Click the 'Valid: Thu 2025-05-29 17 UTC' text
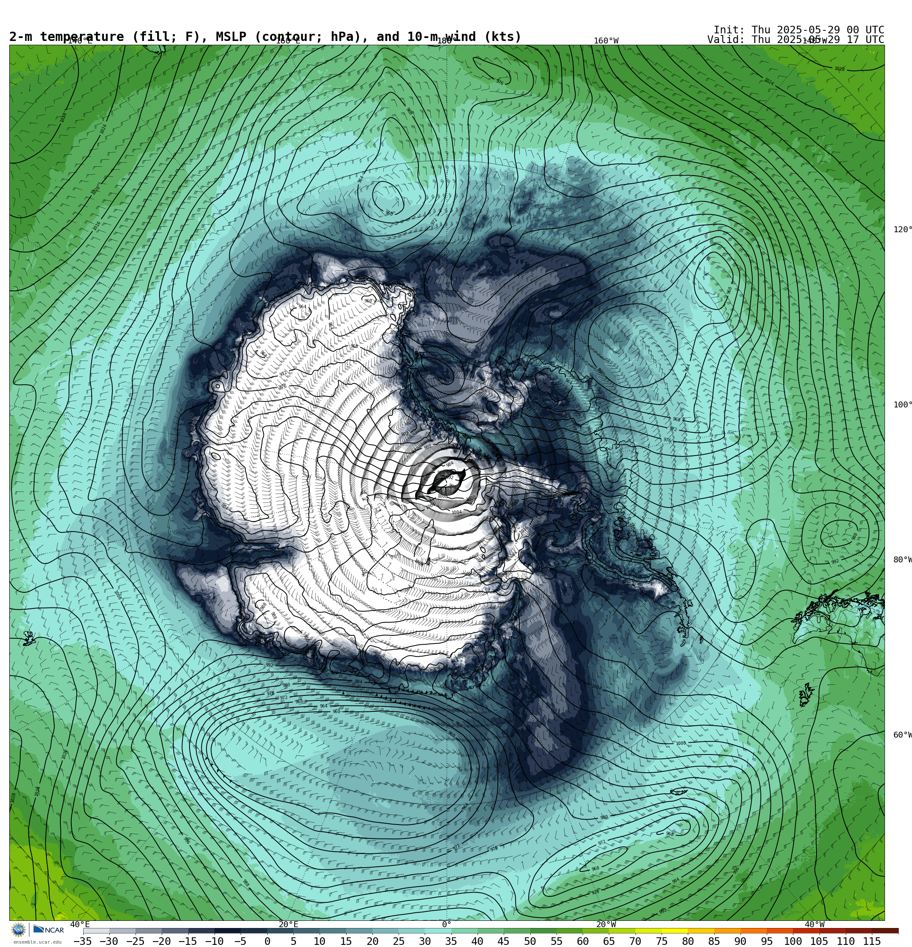 [x=796, y=40]
